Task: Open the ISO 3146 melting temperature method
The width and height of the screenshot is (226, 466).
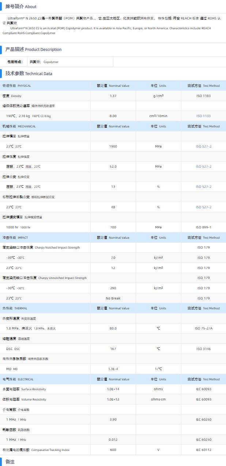Action: click(203, 349)
